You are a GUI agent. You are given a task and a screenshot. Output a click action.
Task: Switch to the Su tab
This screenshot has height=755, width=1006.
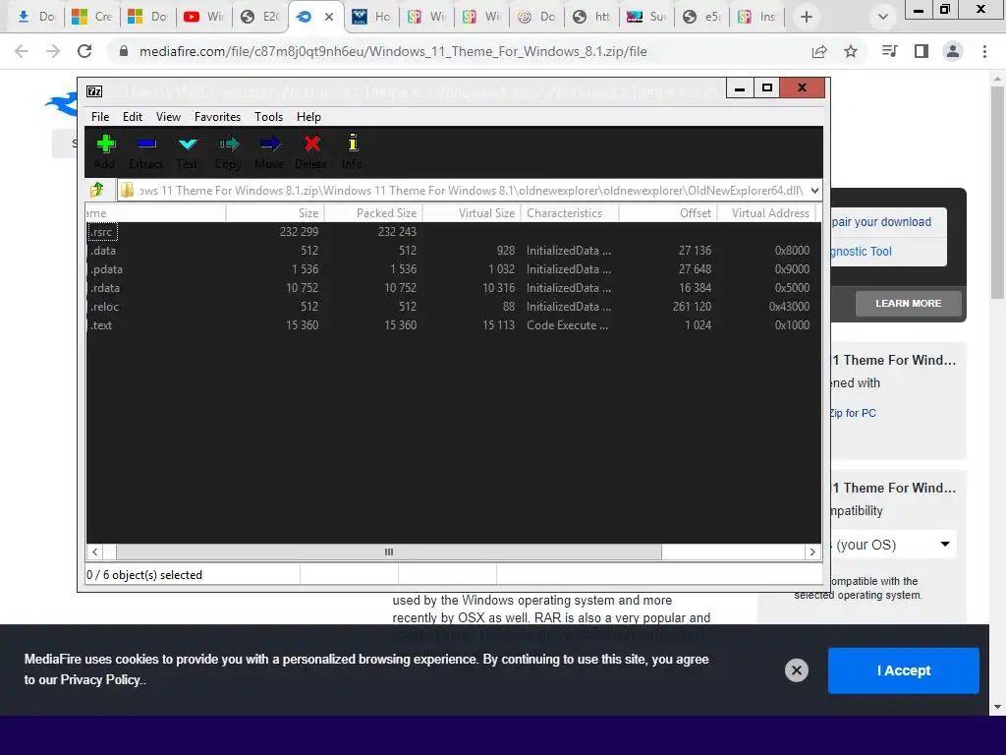point(646,17)
